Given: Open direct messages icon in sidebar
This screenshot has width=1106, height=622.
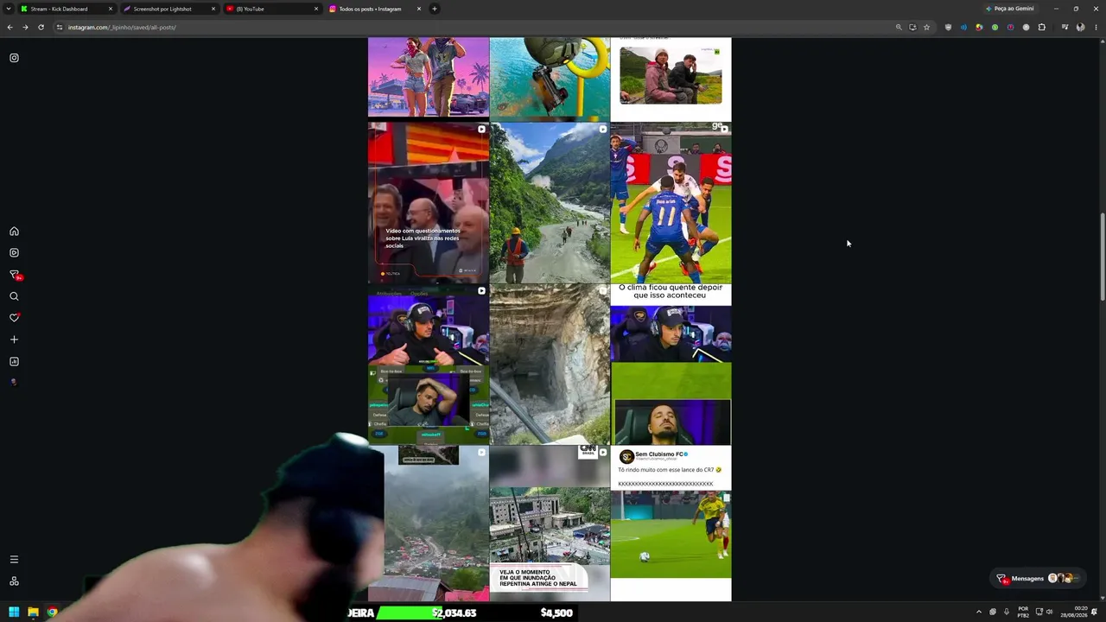Looking at the screenshot, I should 15,275.
